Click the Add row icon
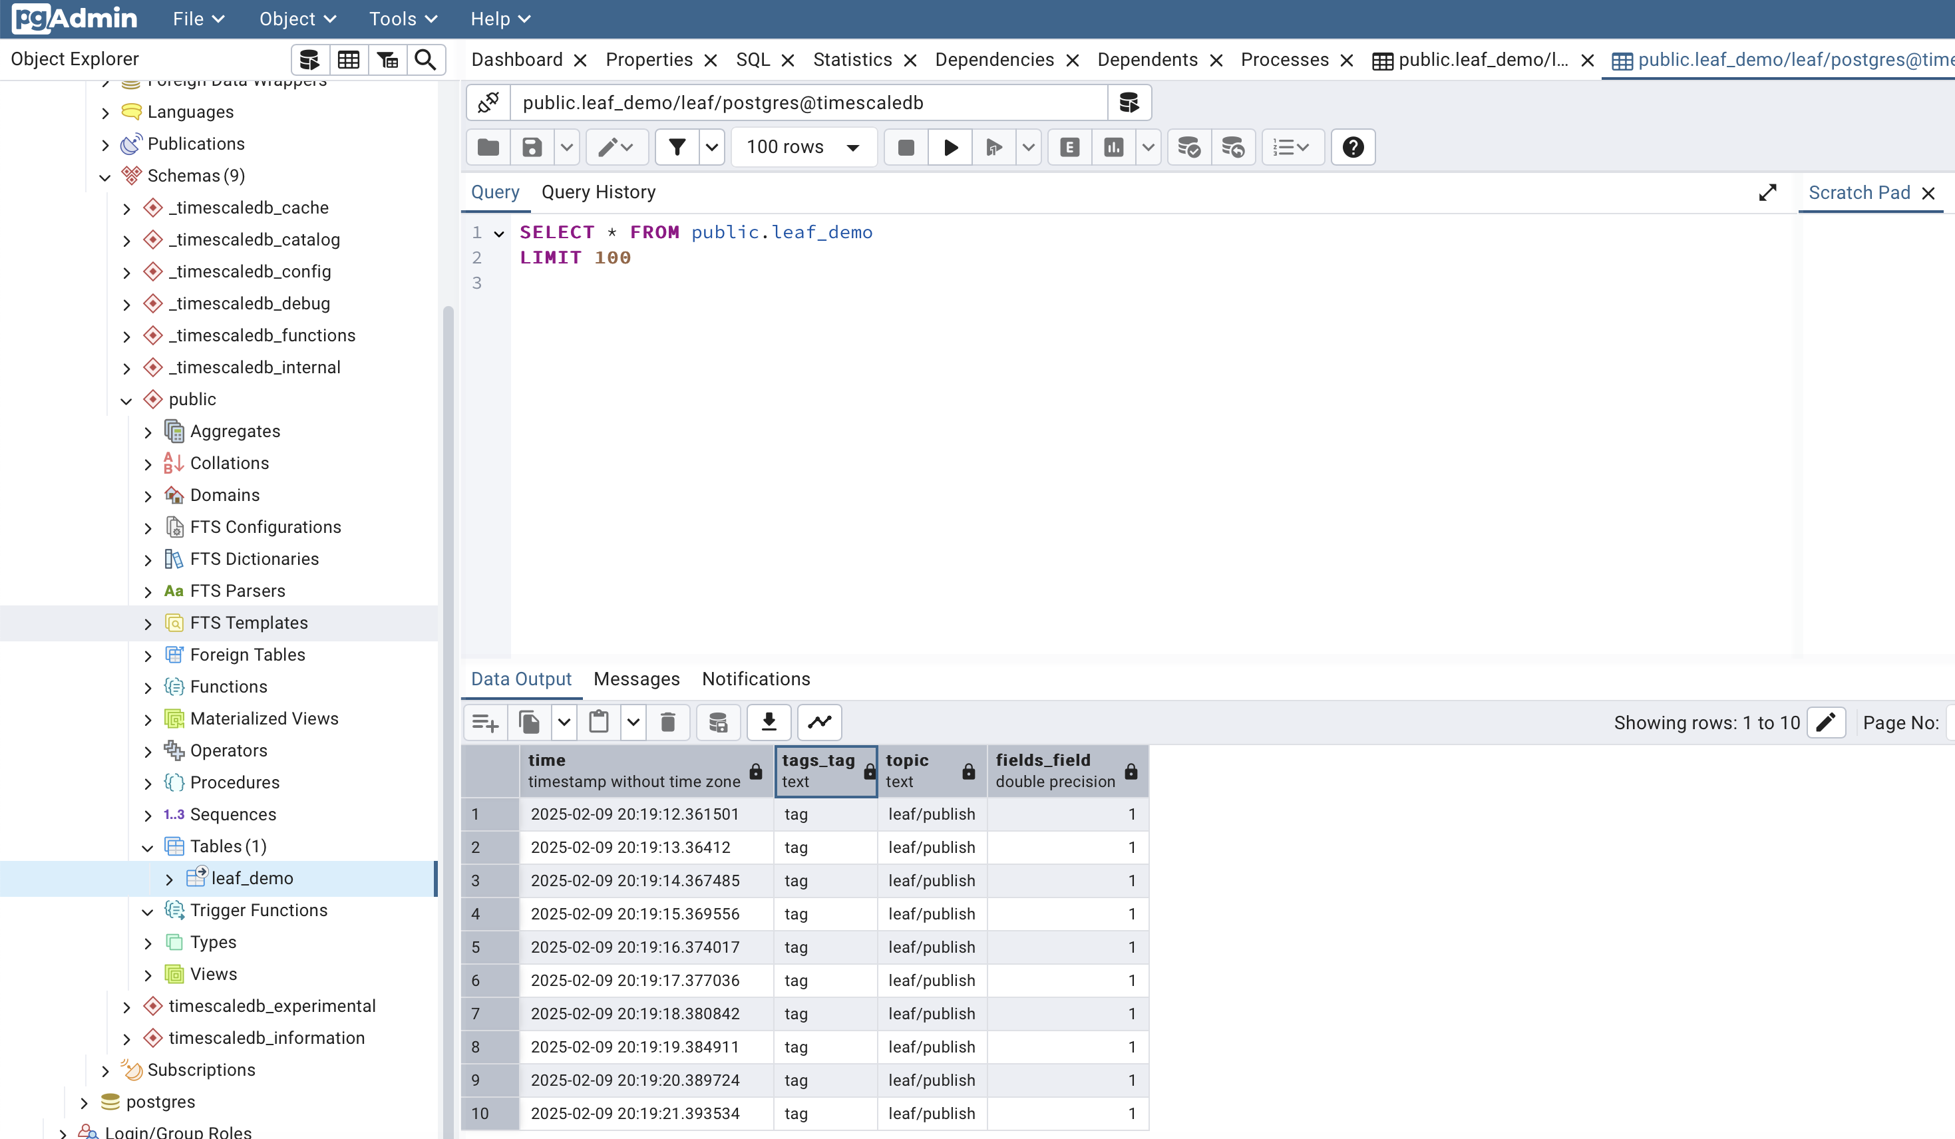Viewport: 1955px width, 1139px height. 486,723
